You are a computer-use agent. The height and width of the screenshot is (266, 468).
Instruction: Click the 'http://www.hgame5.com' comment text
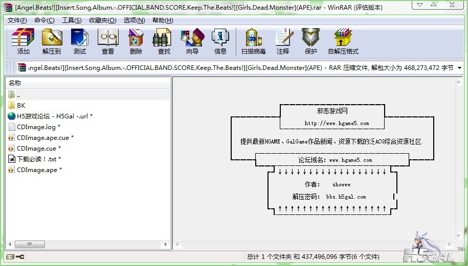pos(337,124)
